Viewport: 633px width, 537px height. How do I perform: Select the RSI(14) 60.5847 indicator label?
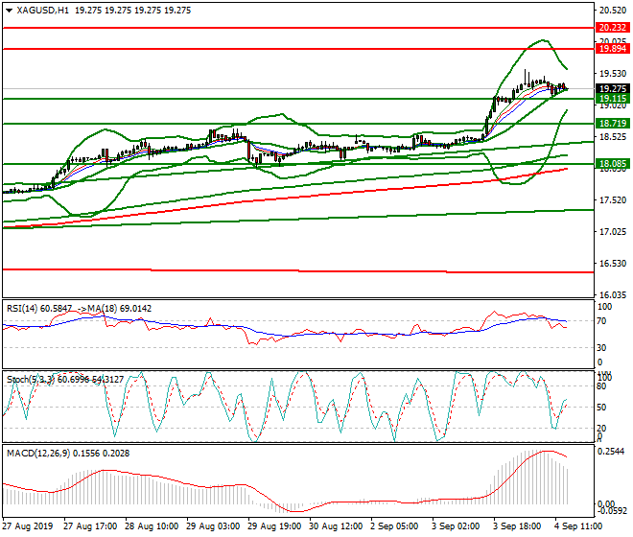(x=39, y=309)
